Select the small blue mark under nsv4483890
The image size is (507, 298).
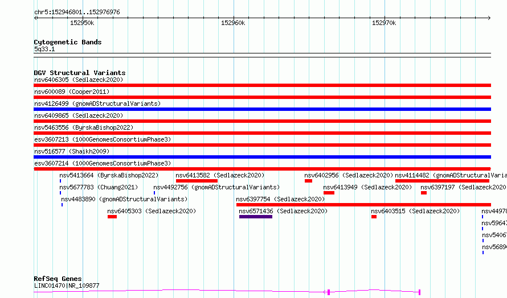[62, 205]
